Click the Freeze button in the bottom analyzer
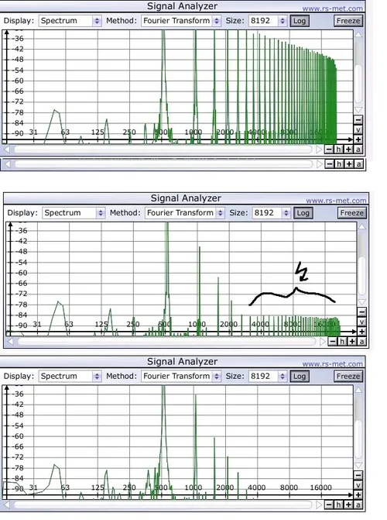Screen dimensions: 387x520 tap(348, 377)
